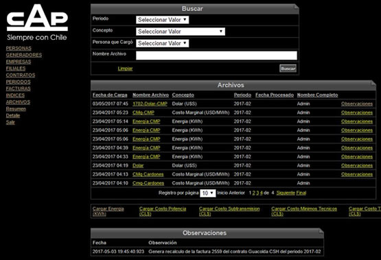This screenshot has height=260, width=381.
Task: Open Registro por página dropdown
Action: (208, 193)
